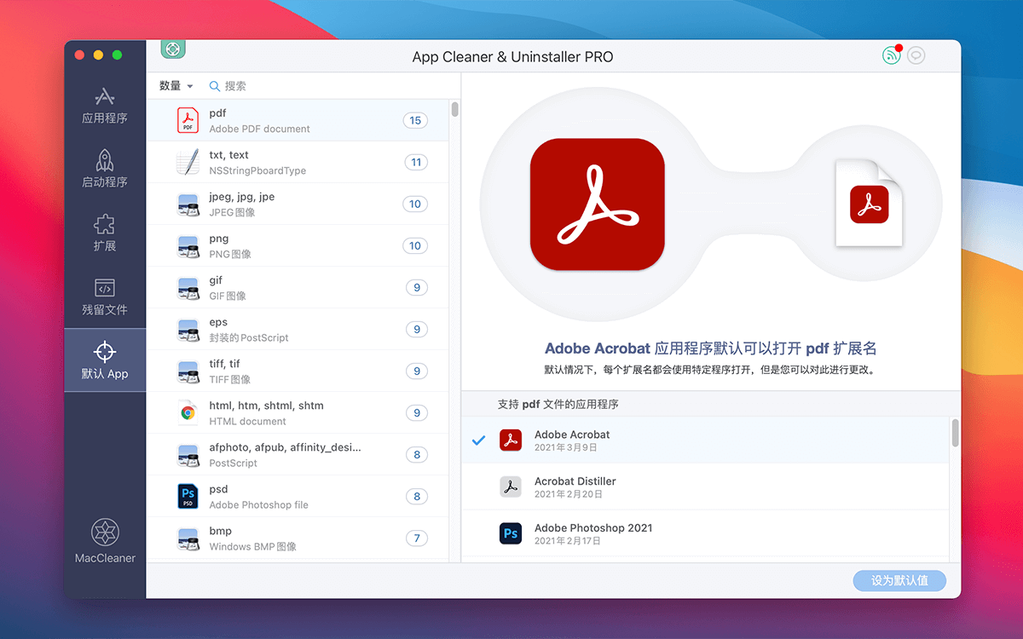Open the 扩展 sidebar section
The width and height of the screenshot is (1023, 639).
(105, 233)
